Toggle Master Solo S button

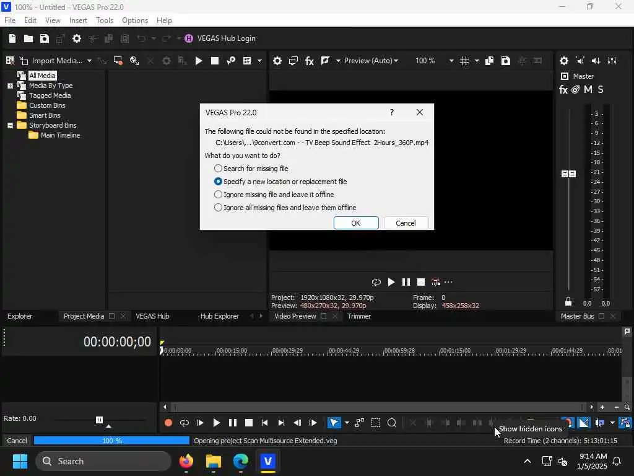[x=601, y=89]
